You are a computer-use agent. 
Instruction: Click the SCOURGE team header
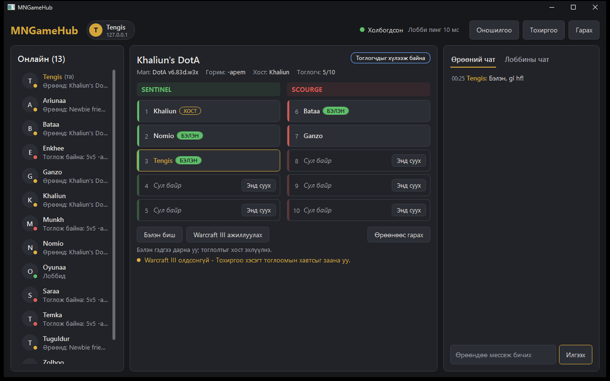coord(358,90)
